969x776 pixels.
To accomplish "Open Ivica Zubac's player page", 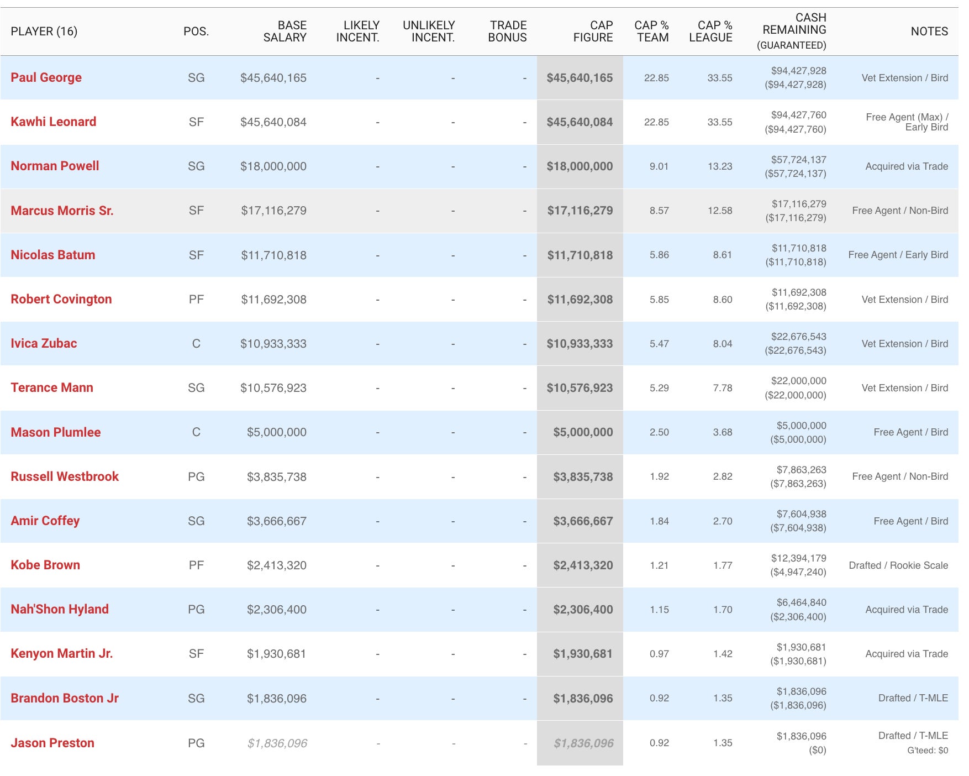I will pyautogui.click(x=44, y=343).
